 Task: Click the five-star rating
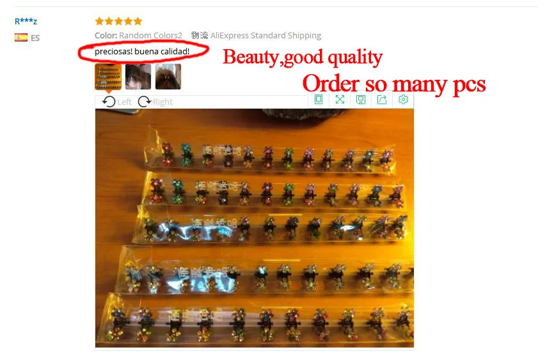tap(118, 21)
